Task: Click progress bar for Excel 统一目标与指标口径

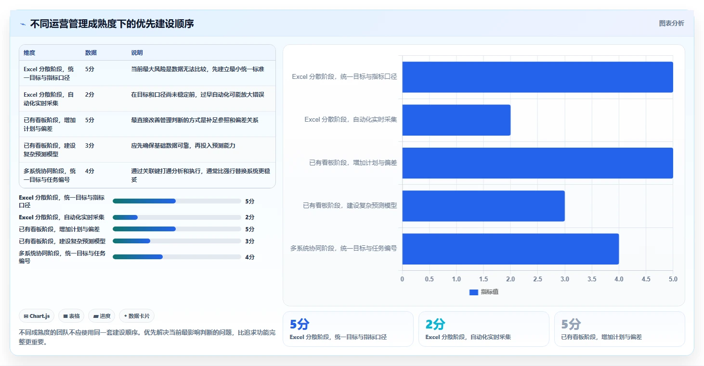Action: [x=177, y=201]
